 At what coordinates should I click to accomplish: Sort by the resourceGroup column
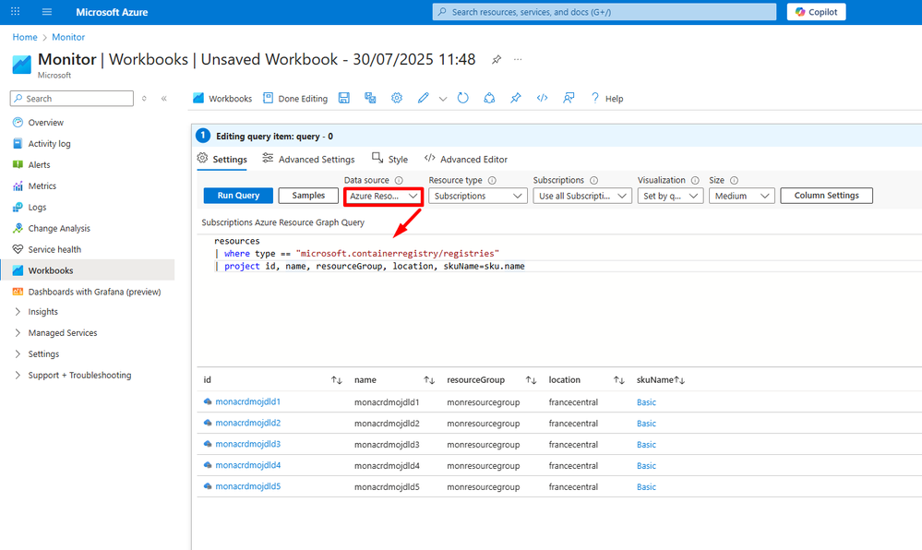(531, 380)
